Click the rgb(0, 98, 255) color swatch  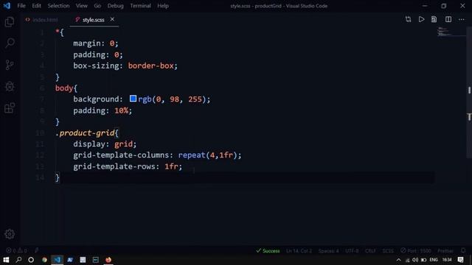point(133,99)
